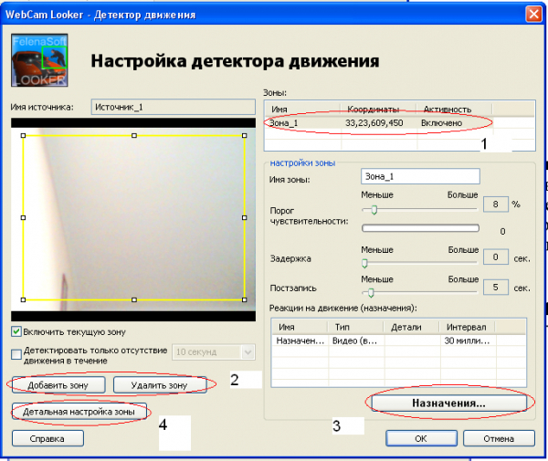This screenshot has height=461, width=548.
Task: Click the 'Справка' help button
Action: [47, 439]
